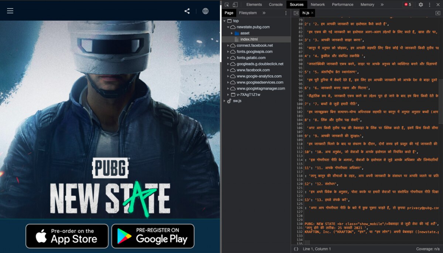This screenshot has width=443, height=253.
Task: Hide the file navigator sidebar
Action: pos(296,13)
